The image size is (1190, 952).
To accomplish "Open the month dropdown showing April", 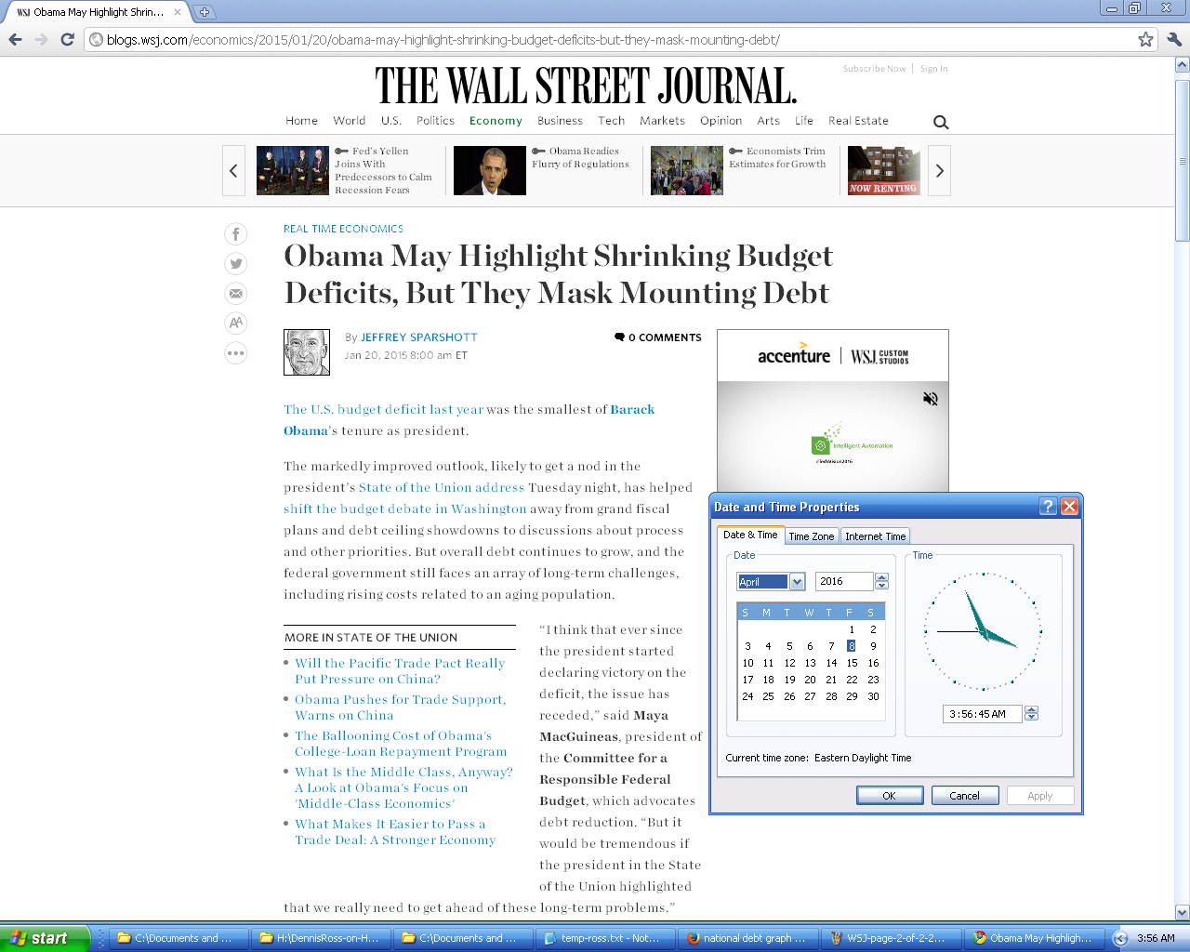I will click(797, 582).
